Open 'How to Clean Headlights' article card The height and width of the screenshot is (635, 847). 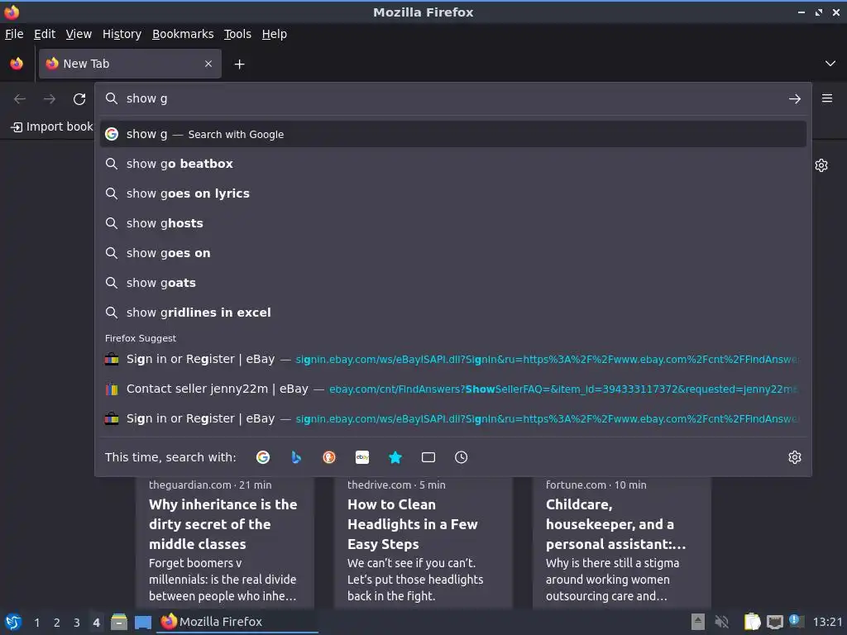(423, 541)
